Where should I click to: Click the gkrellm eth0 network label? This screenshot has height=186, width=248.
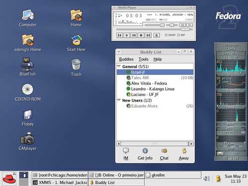click(231, 124)
